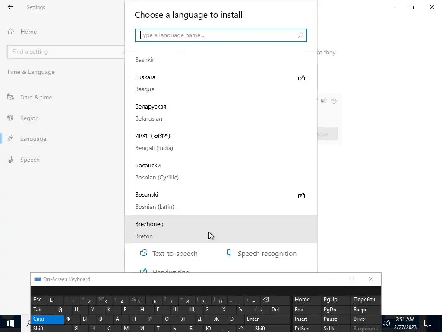Click the taskbar volume icon

pyautogui.click(x=386, y=323)
